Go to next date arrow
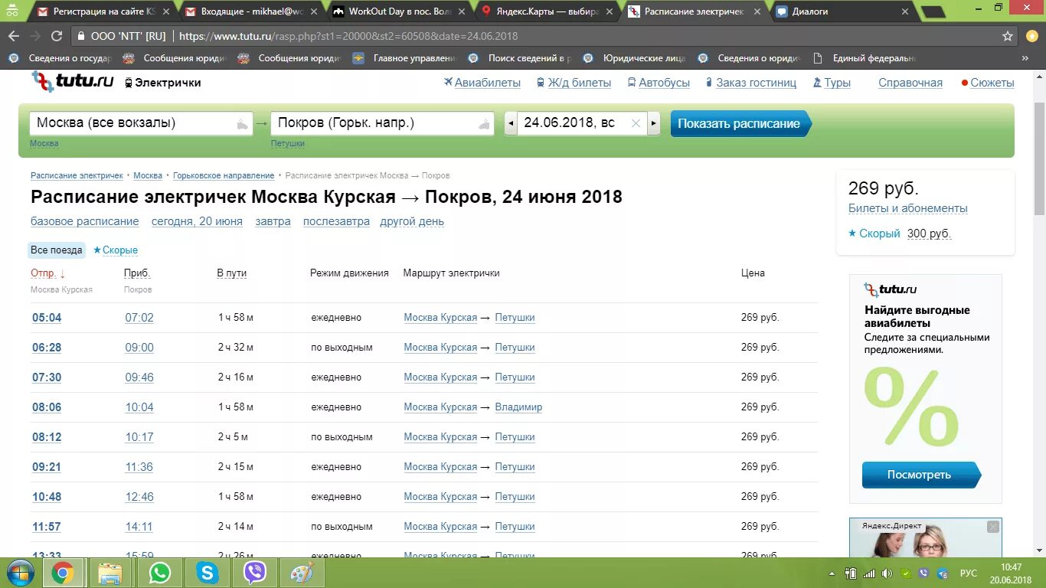The height and width of the screenshot is (588, 1046). point(653,123)
